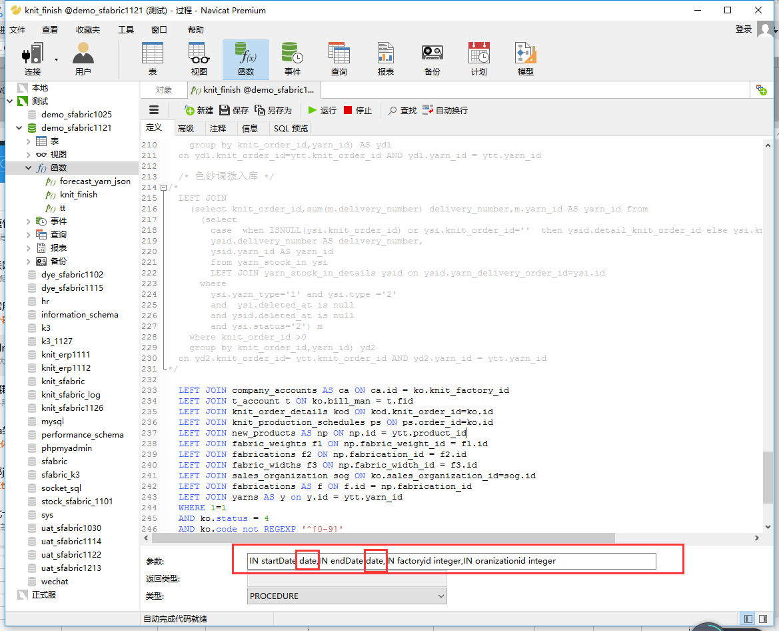This screenshot has width=779, height=631.
Task: Click the 备份 (Backup) cassette icon
Action: 432,58
